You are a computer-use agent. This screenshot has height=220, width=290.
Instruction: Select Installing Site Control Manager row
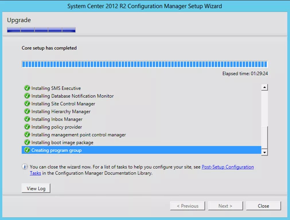(141, 104)
